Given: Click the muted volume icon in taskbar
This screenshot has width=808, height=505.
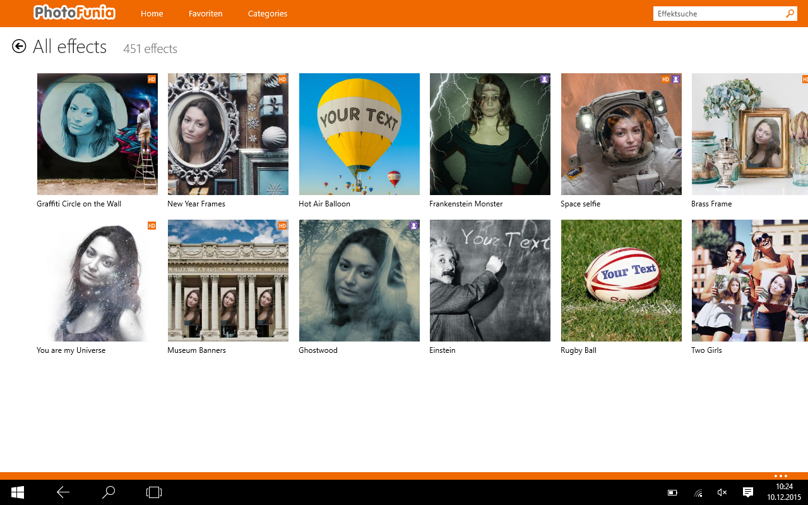Looking at the screenshot, I should coord(722,492).
